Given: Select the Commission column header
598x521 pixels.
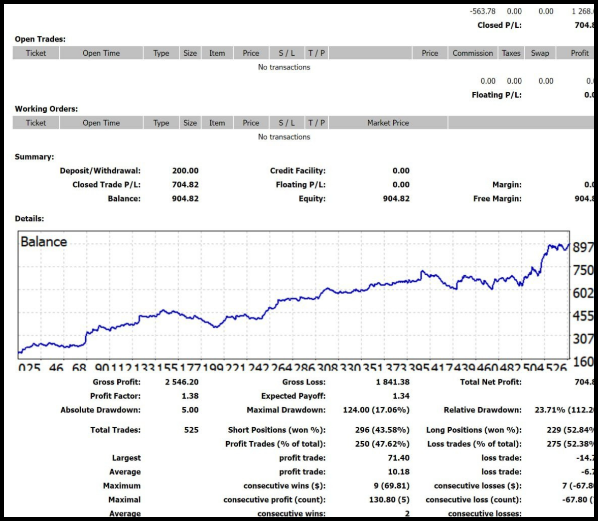Looking at the screenshot, I should [472, 53].
